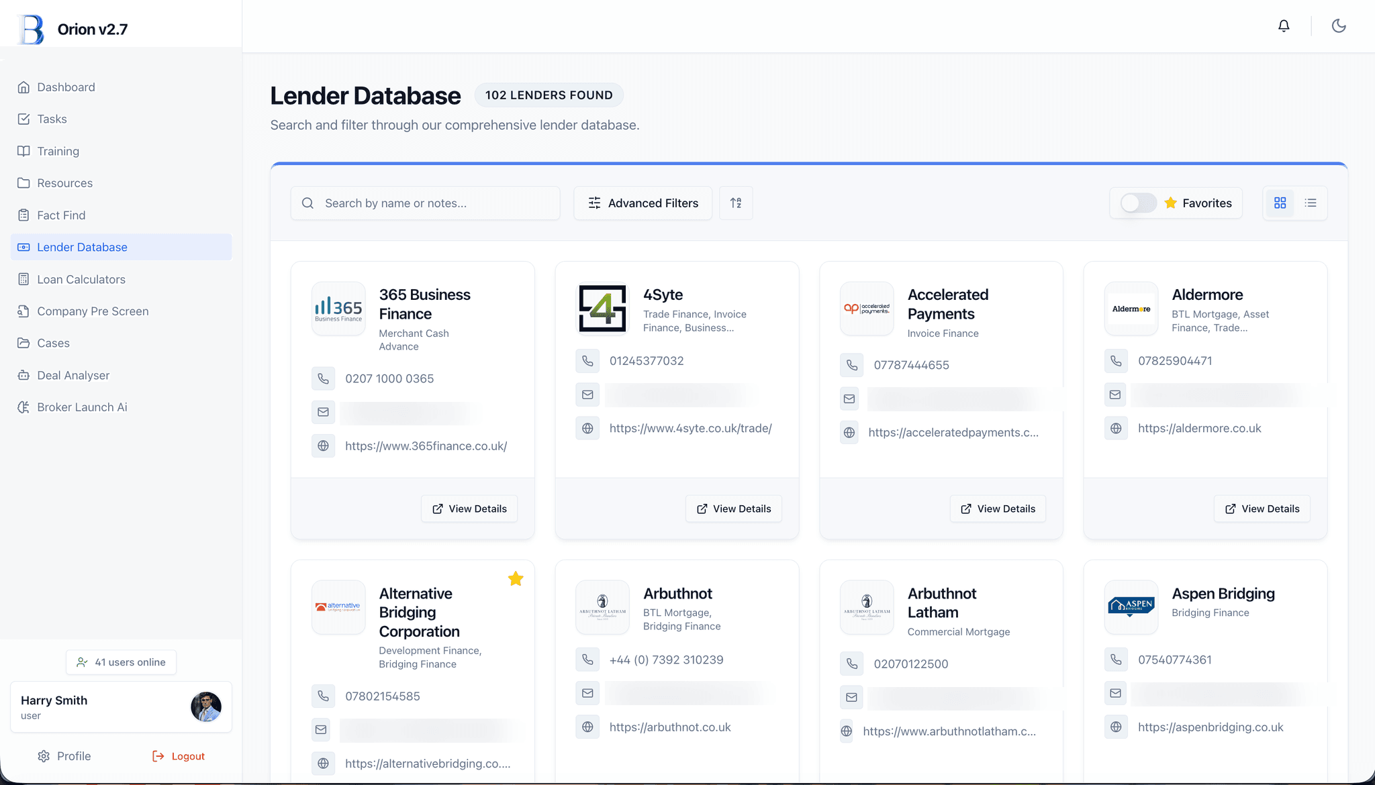Click Harry Smith avatar photo
The height and width of the screenshot is (785, 1375).
(x=206, y=706)
